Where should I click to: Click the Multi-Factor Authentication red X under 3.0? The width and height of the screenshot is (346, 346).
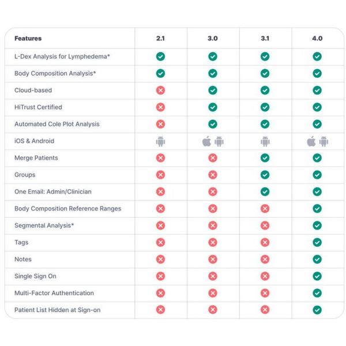click(213, 293)
